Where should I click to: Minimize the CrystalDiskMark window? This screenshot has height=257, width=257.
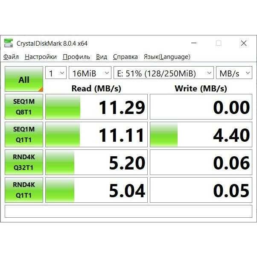(x=194, y=43)
